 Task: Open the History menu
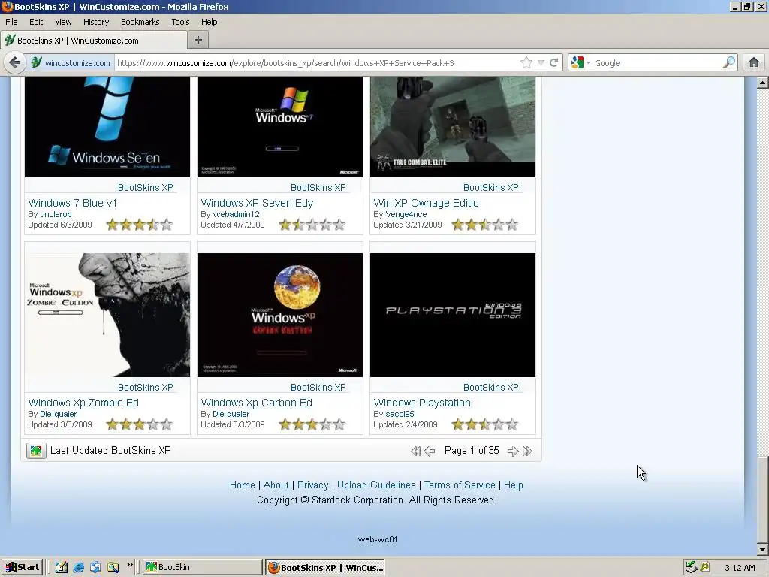coord(96,22)
